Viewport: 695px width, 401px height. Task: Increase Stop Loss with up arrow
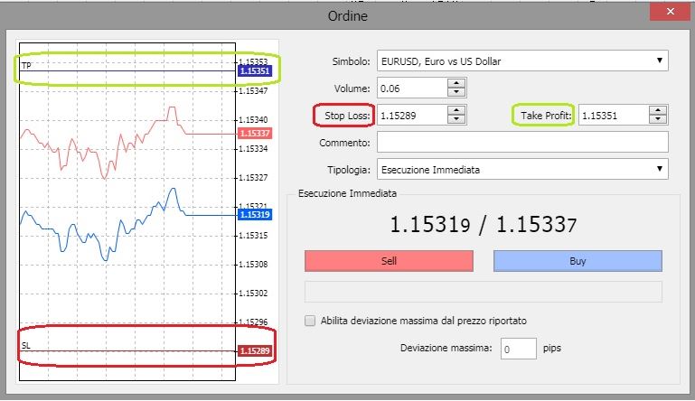(x=456, y=110)
